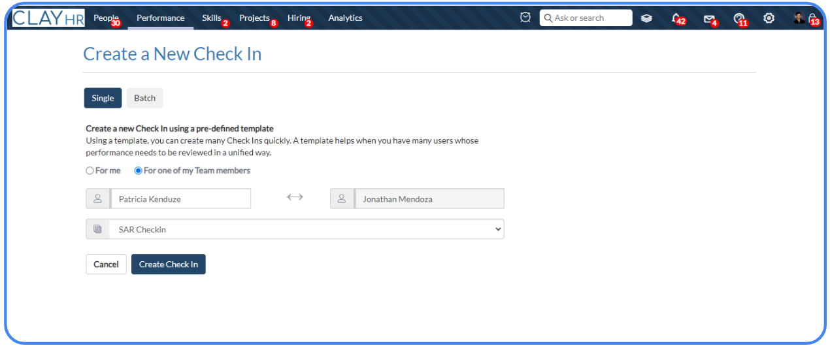This screenshot has height=348, width=830.
Task: Click text Create a new Check In using a pre-defined template
Action: point(180,129)
